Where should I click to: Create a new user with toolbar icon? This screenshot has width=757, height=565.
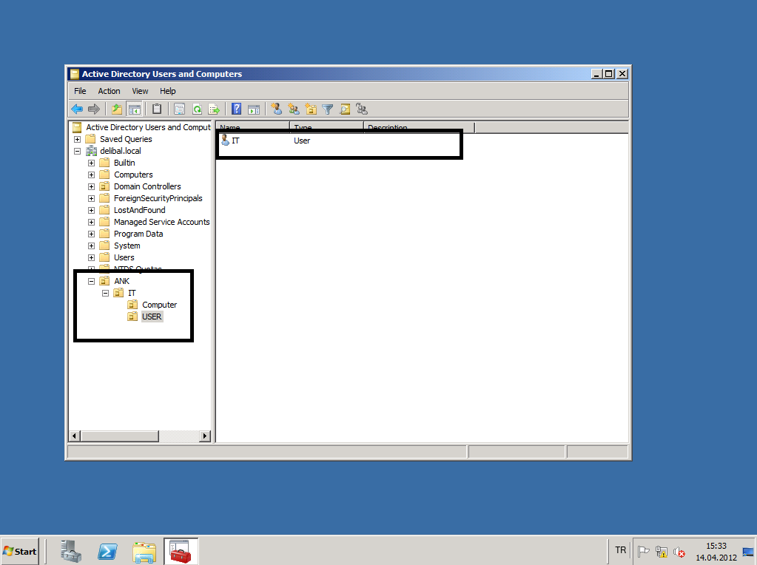(x=277, y=109)
